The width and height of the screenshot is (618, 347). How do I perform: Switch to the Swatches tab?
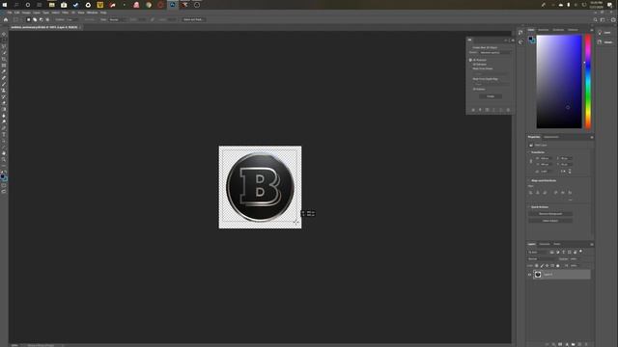coord(543,30)
